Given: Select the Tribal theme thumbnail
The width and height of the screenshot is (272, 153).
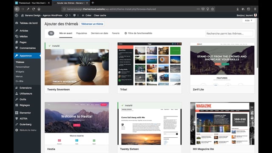Looking at the screenshot, I should [149, 64].
